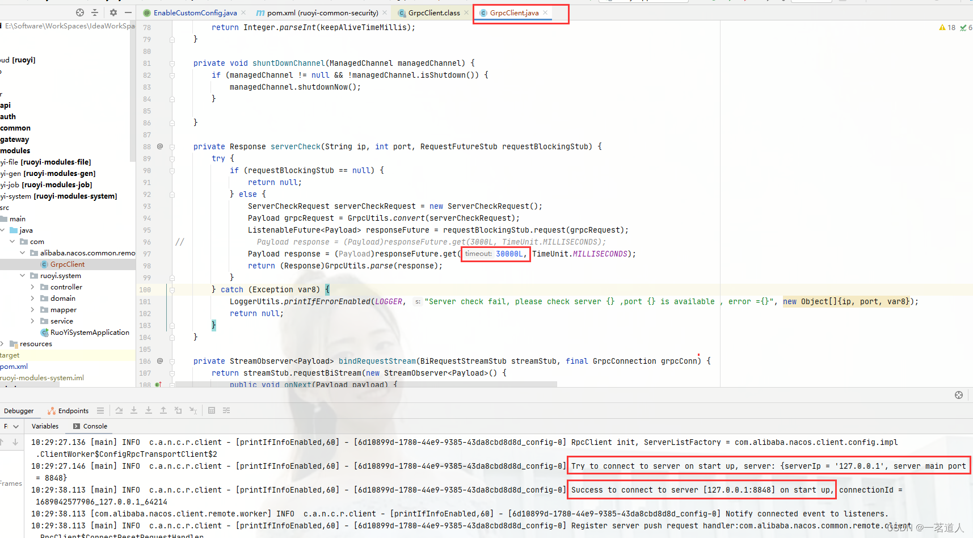The width and height of the screenshot is (973, 538).
Task: Switch to the EnableCustomConfig.java tab
Action: tap(195, 12)
